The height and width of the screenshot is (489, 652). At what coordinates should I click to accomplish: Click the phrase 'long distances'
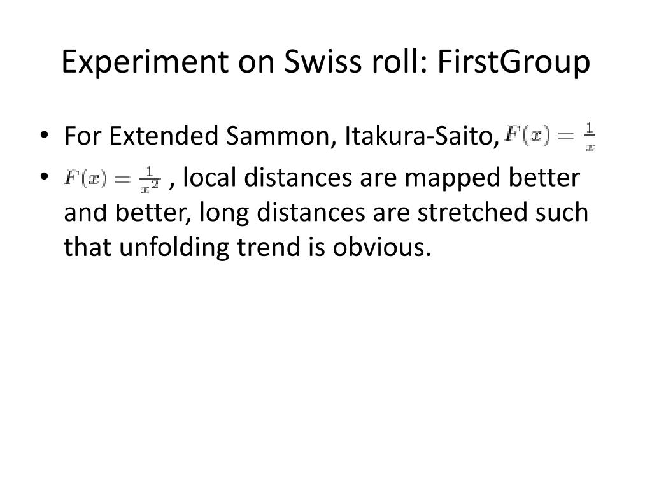coord(282,213)
